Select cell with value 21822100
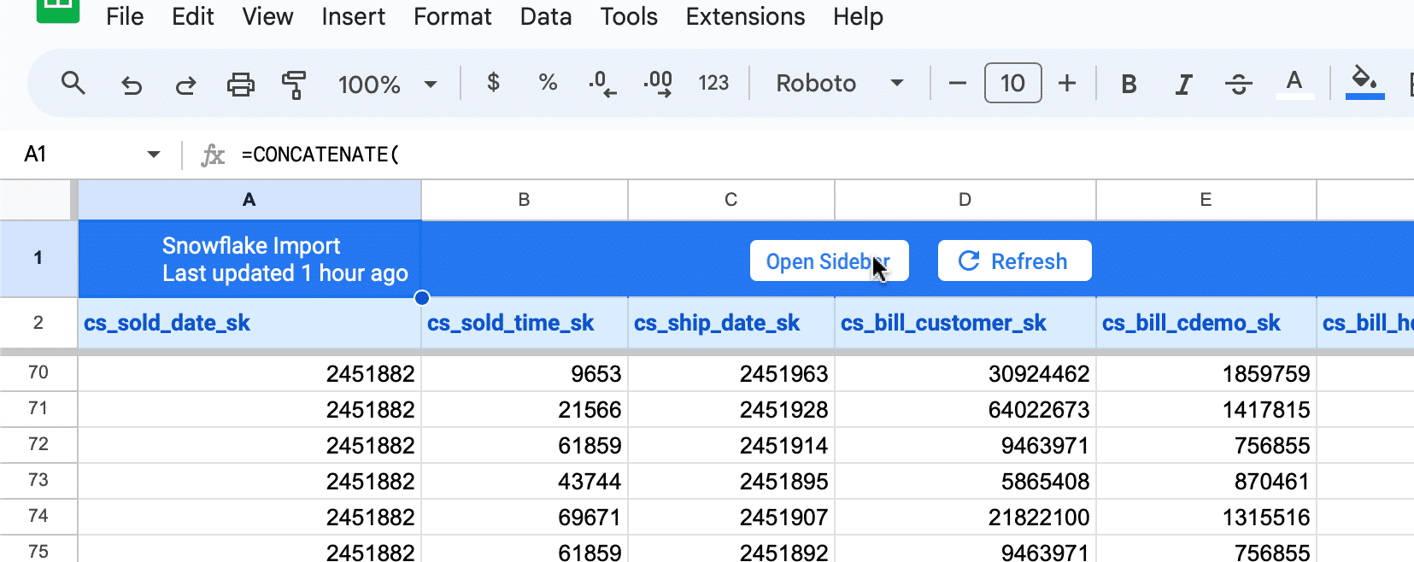 pos(965,517)
